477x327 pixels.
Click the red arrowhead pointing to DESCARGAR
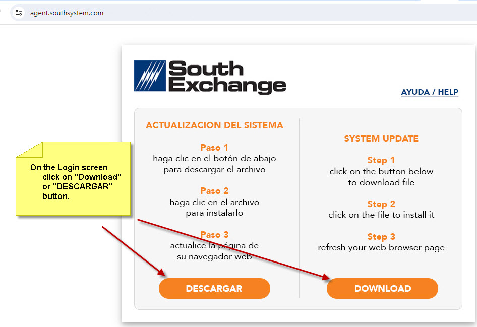click(162, 273)
